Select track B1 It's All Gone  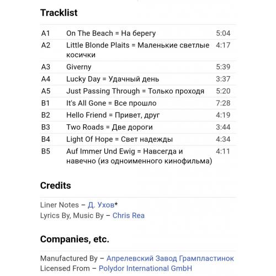[x=138, y=103]
